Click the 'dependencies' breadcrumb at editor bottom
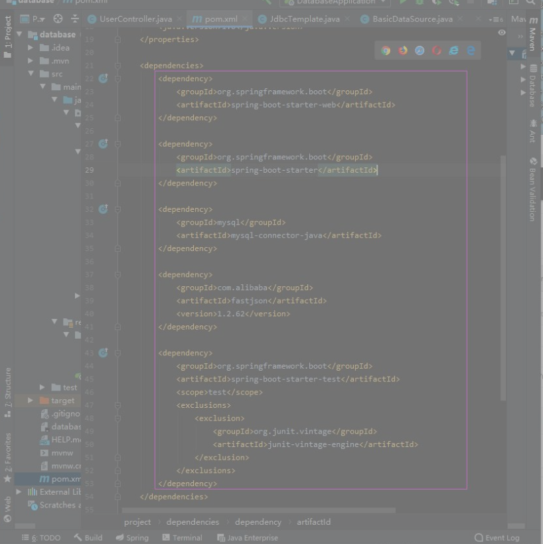Image resolution: width=543 pixels, height=544 pixels. (193, 522)
